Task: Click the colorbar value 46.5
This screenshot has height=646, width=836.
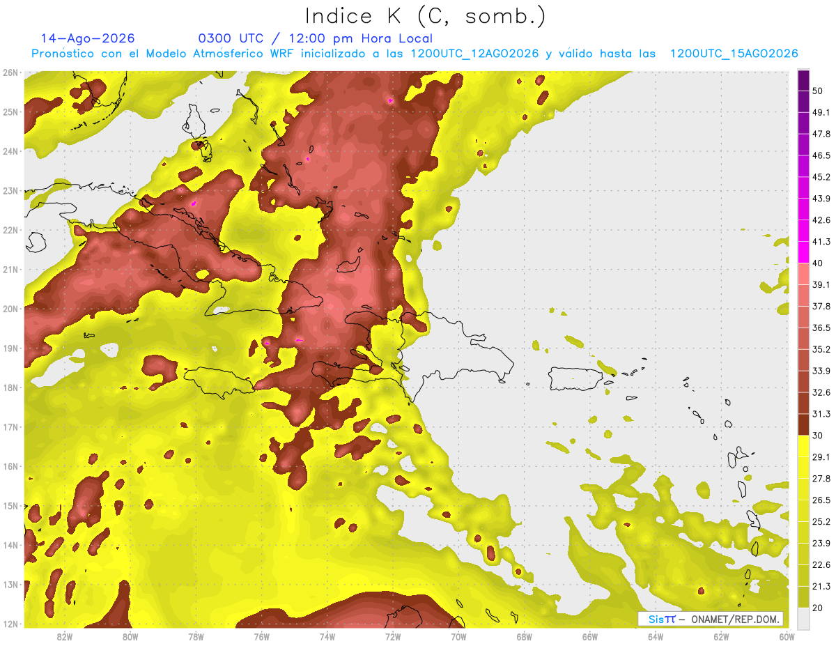Action: pos(821,155)
